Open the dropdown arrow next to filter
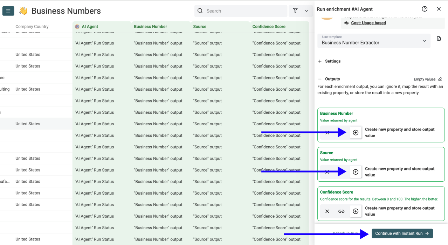The width and height of the screenshot is (448, 245). pos(306,11)
